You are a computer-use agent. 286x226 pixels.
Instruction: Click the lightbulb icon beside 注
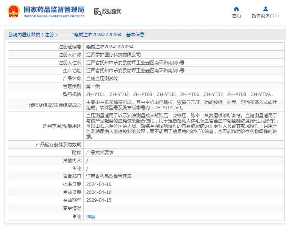[74, 216]
